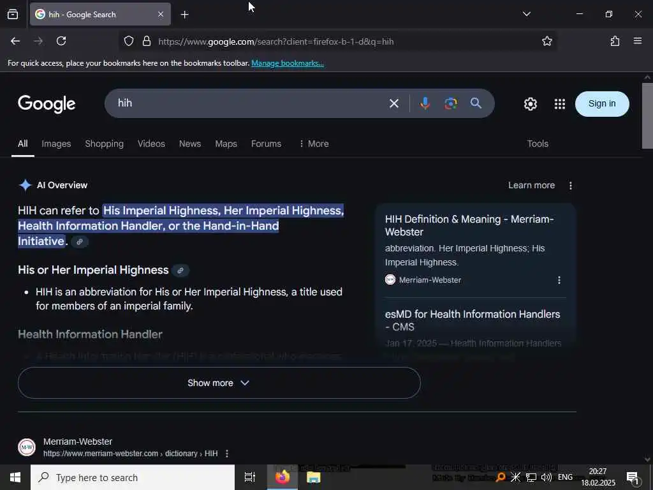This screenshot has width=653, height=490.
Task: Open Google quick settings gear
Action: 530,104
